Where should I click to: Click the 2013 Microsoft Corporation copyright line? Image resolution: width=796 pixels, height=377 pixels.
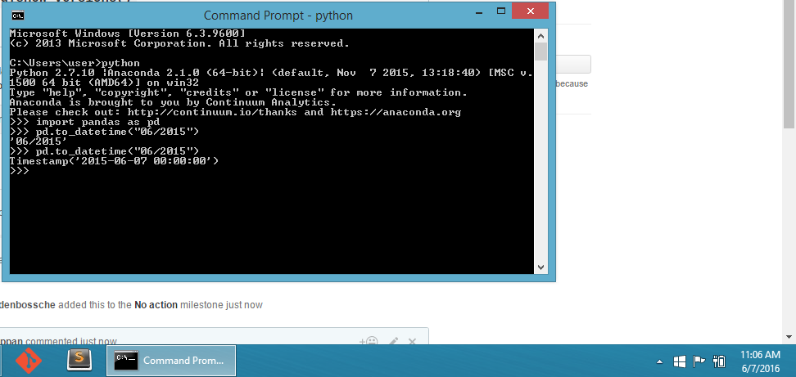click(179, 43)
